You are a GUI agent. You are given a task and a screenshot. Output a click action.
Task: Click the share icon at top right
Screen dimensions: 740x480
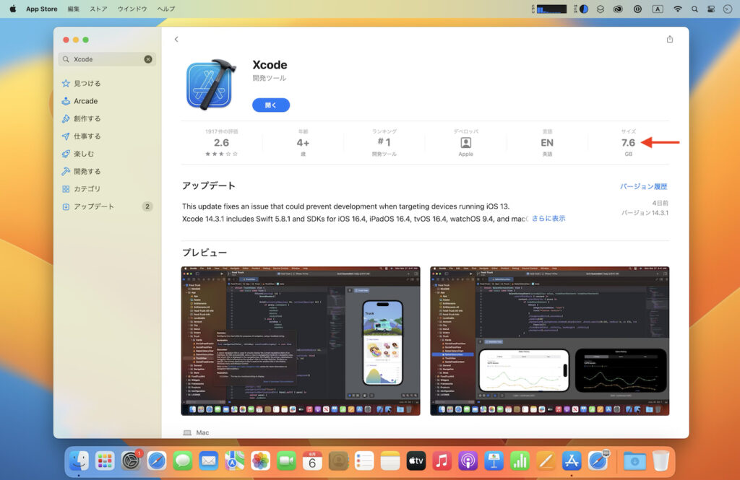point(670,40)
